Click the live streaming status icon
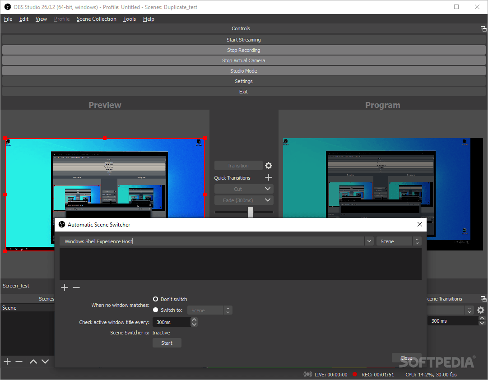Screen dimensions: 488x380 click(307, 375)
